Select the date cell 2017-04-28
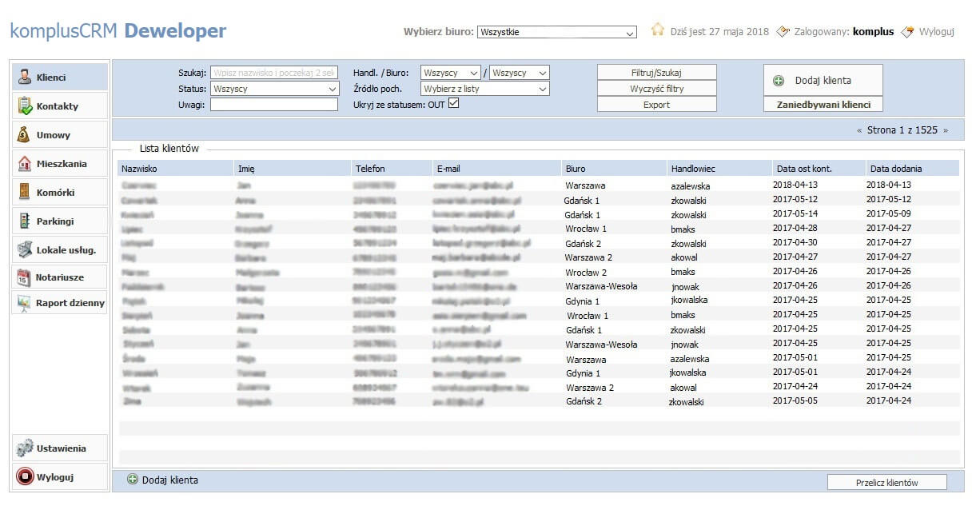This screenshot has width=976, height=506. click(x=795, y=229)
